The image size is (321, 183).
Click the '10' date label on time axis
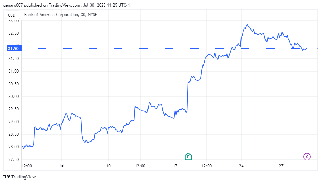[x=108, y=166]
